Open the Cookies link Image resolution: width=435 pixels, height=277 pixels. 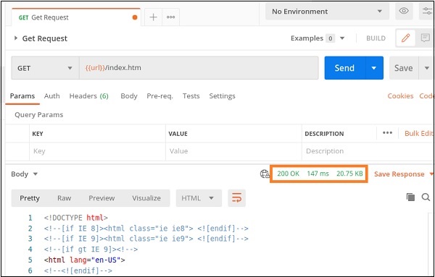point(400,96)
